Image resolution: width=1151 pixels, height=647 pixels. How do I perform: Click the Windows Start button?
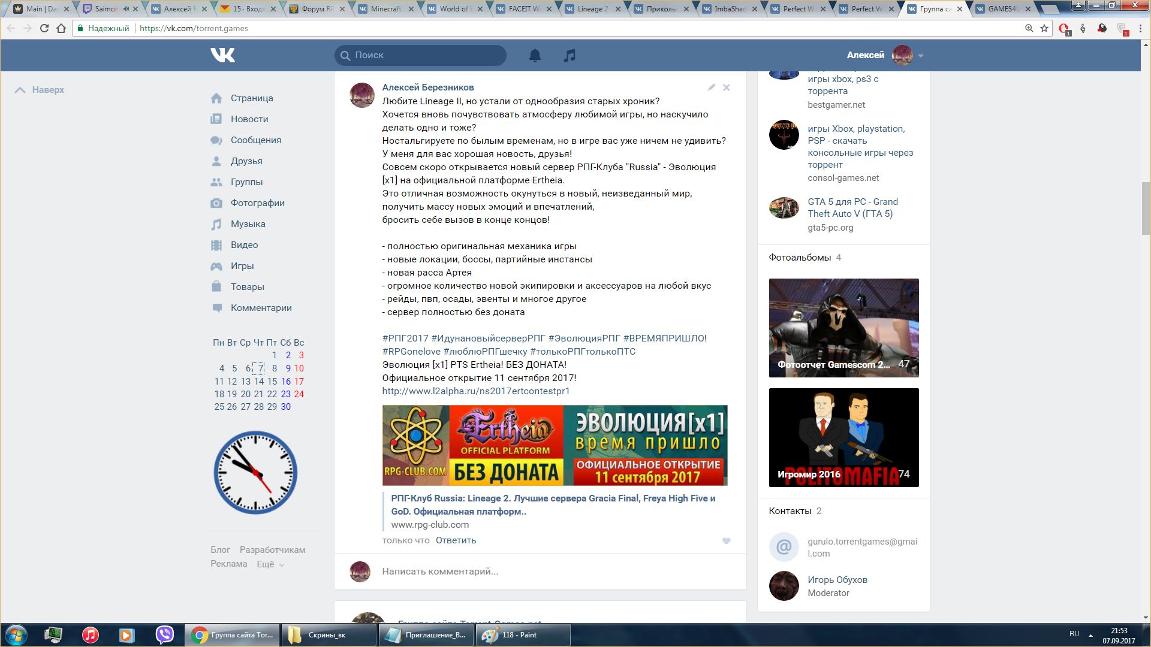click(16, 635)
